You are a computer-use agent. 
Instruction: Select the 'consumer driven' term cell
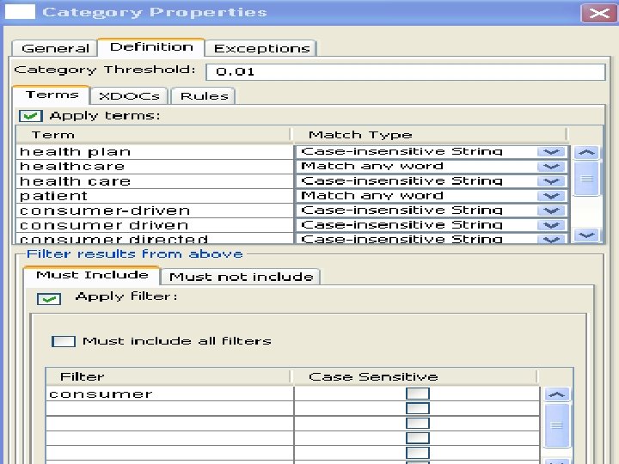(155, 225)
